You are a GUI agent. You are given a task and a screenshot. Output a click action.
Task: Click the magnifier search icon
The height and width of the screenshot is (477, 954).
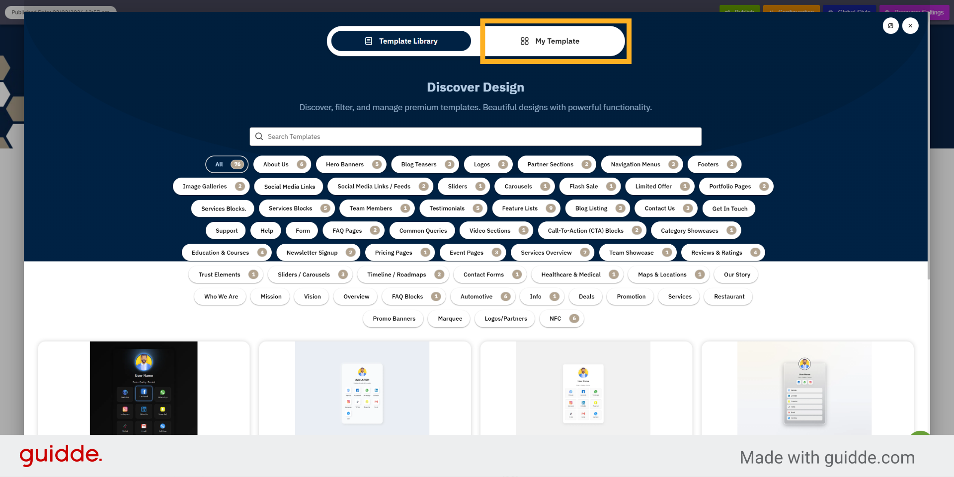259,136
